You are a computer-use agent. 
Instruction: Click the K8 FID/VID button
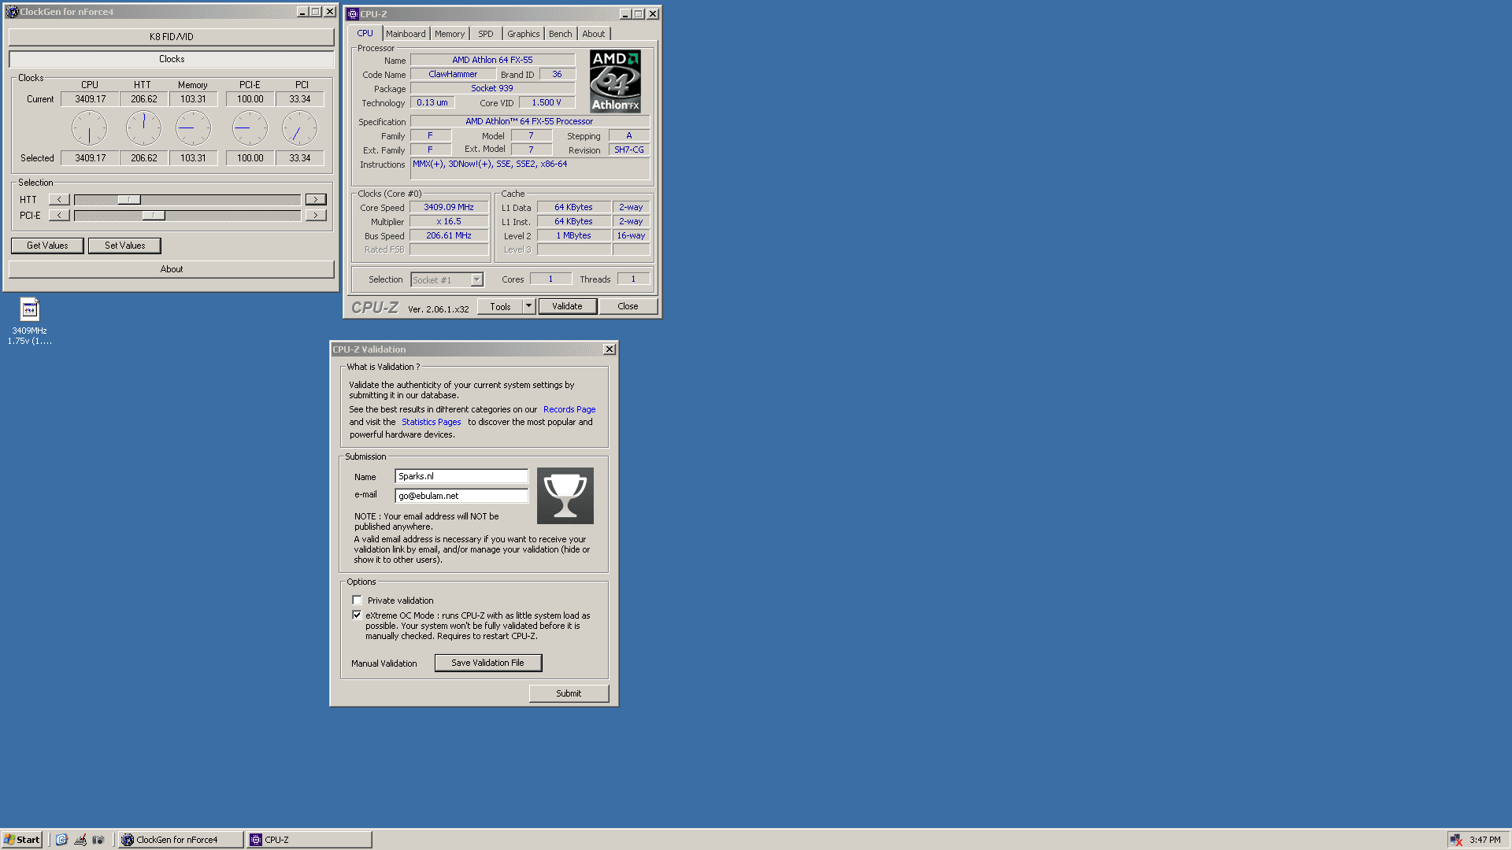[172, 37]
